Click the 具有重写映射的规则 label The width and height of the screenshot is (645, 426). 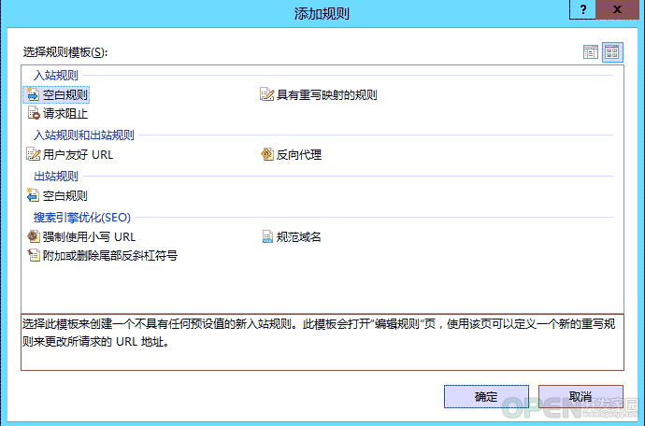coord(327,95)
